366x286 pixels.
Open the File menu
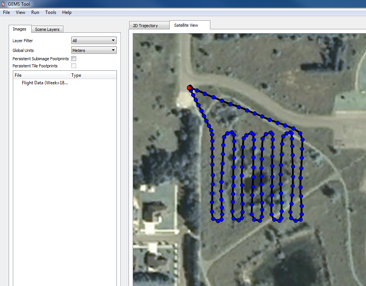pos(6,12)
